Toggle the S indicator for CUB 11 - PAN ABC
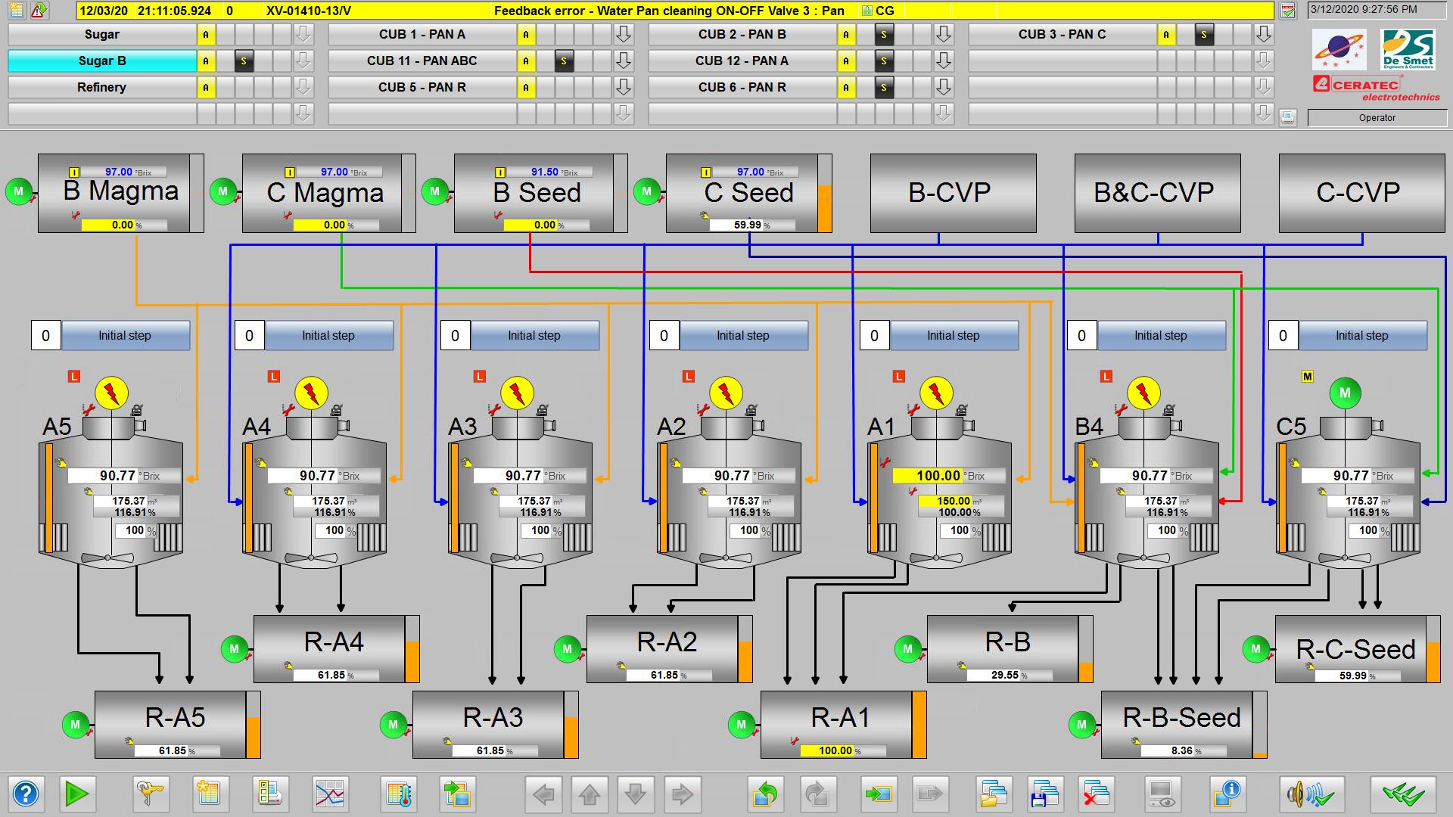Screen dimensions: 1453x817 click(x=564, y=61)
